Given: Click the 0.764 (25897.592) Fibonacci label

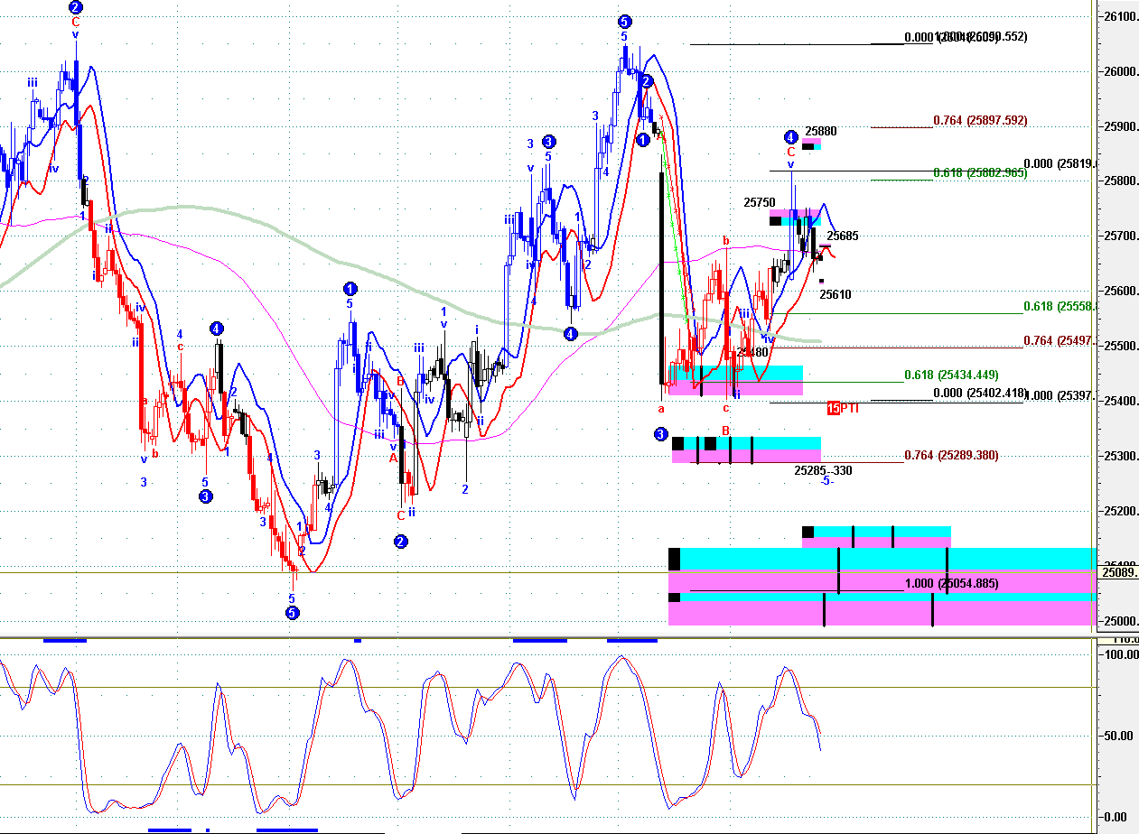Looking at the screenshot, I should 980,120.
